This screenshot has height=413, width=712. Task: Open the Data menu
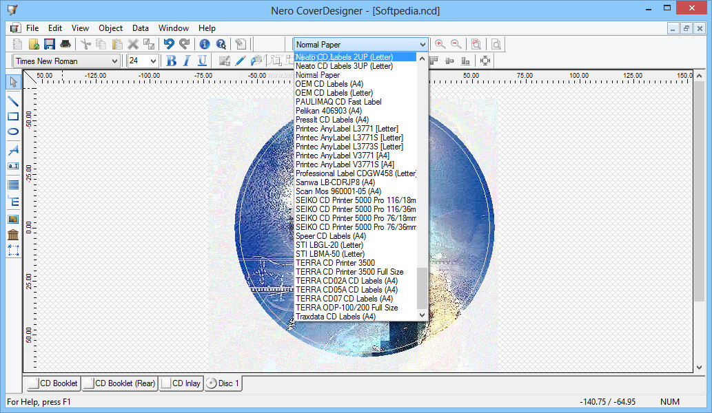(x=141, y=28)
